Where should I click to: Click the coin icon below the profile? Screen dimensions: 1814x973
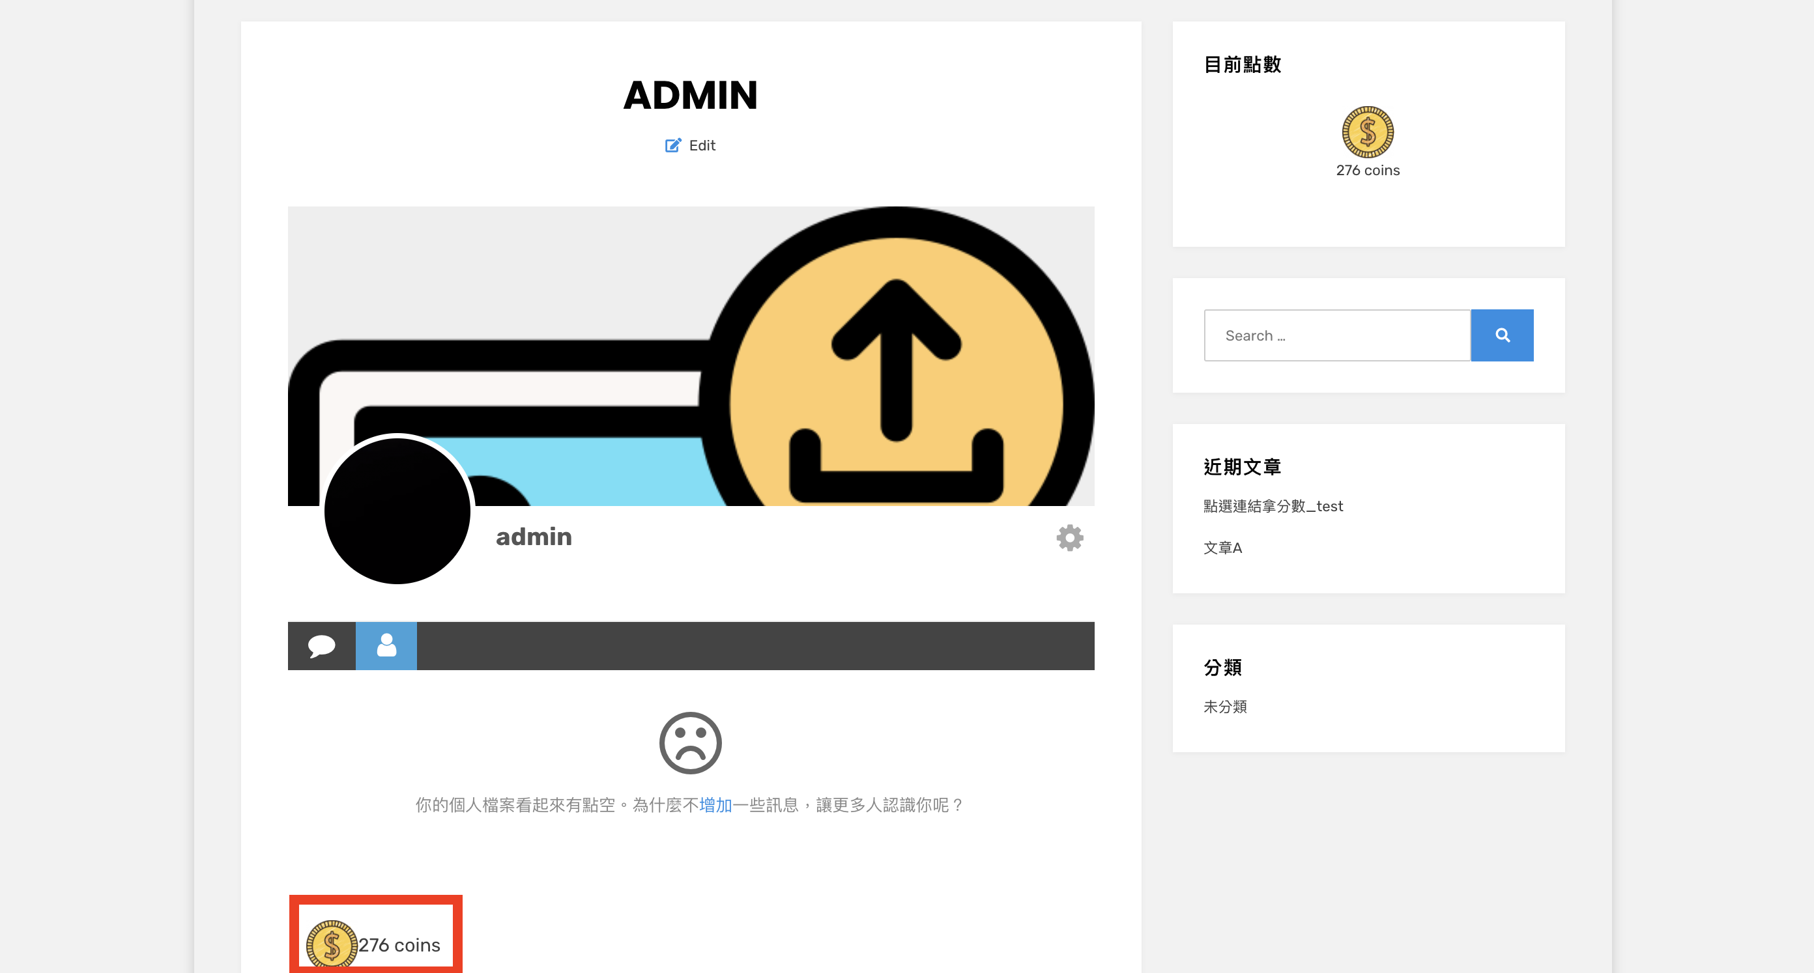coord(332,944)
